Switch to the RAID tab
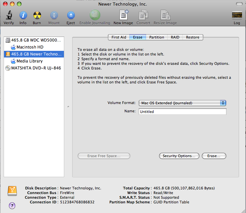 [175, 37]
